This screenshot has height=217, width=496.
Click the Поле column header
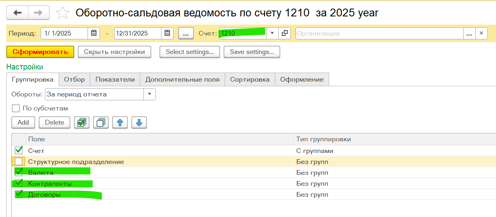point(159,139)
